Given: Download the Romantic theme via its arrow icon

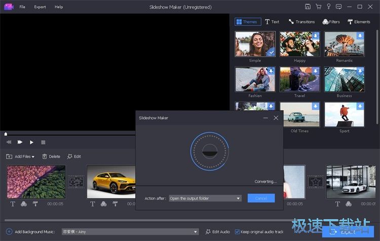Looking at the screenshot, I should (360, 36).
